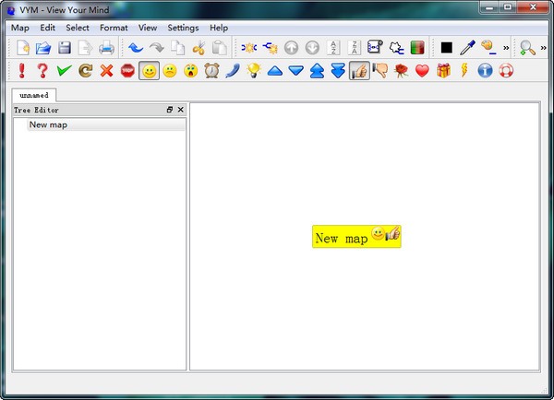Float the Tree Editor dock panel
554x400 pixels.
coord(170,110)
